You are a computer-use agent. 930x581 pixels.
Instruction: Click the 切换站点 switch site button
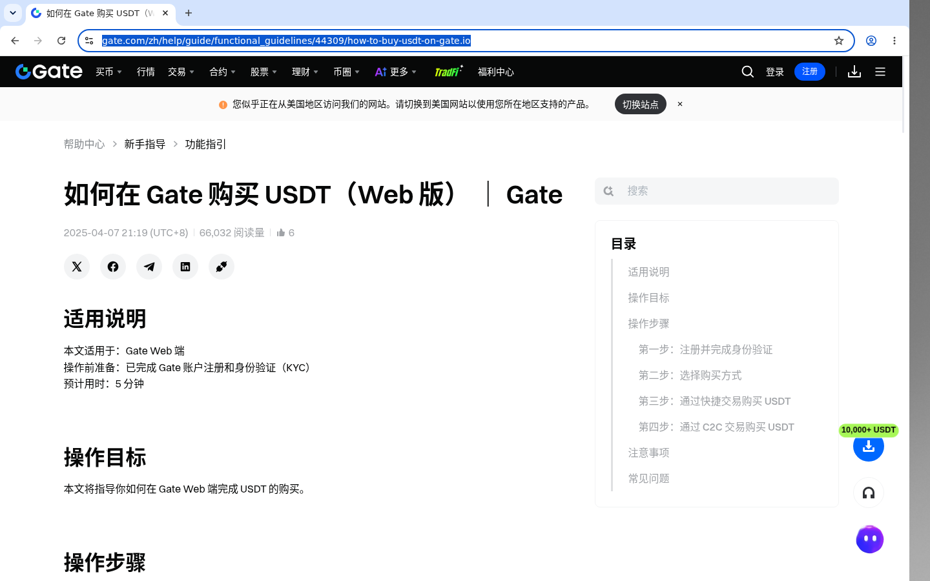coord(641,104)
